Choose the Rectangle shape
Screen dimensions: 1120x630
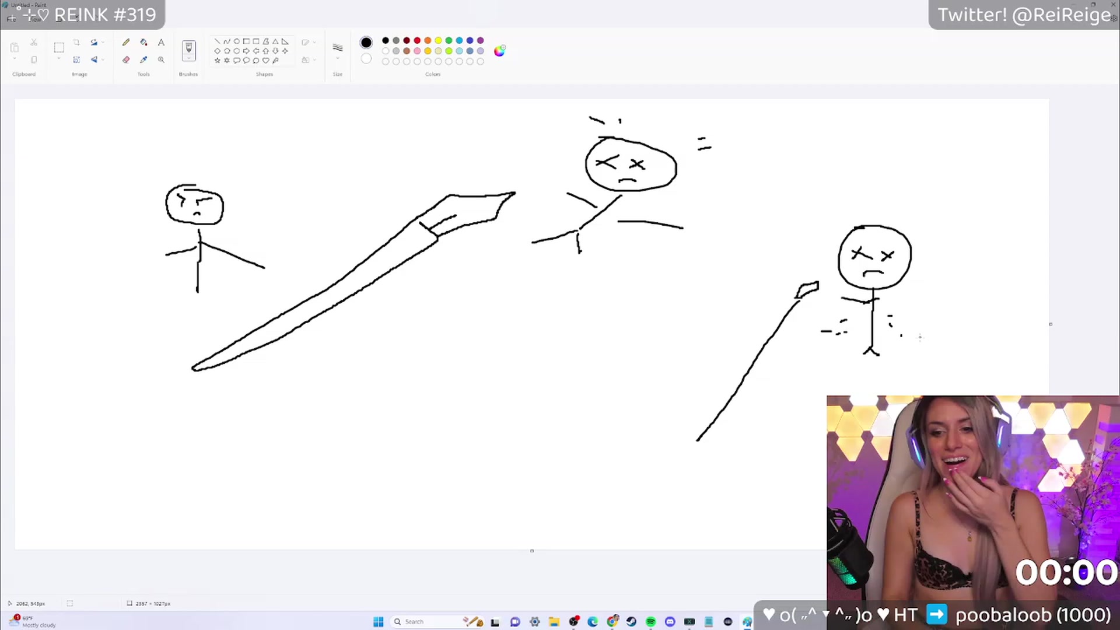pyautogui.click(x=246, y=41)
